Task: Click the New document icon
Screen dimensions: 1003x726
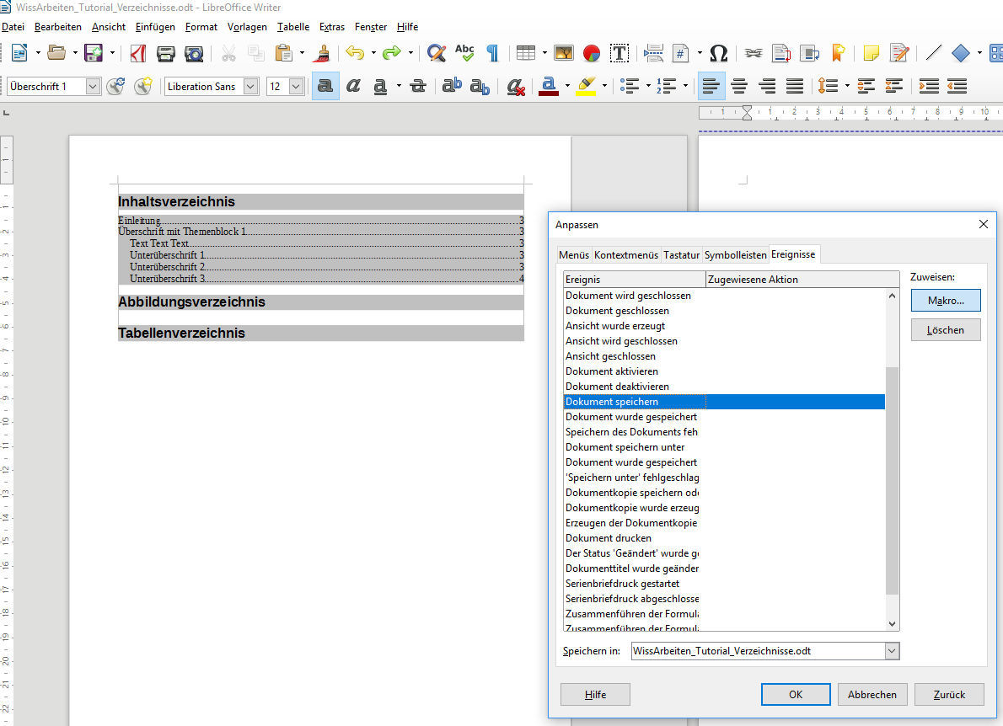Action: pos(19,53)
